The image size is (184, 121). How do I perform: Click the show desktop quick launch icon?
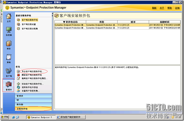click(x=18, y=117)
